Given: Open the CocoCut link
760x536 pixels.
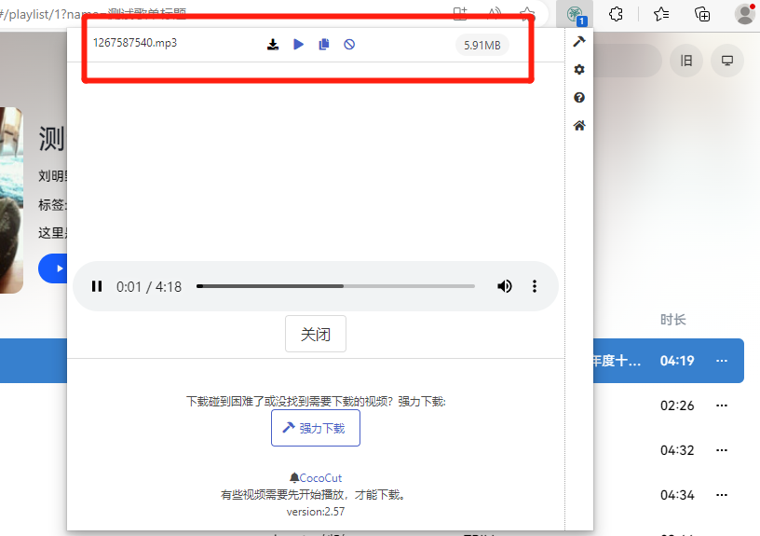Looking at the screenshot, I should (x=320, y=478).
